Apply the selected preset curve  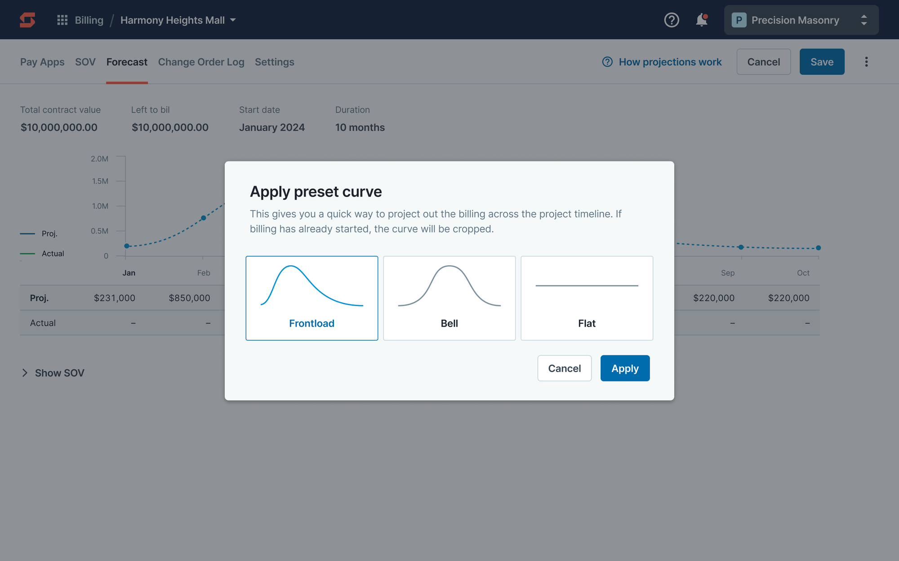625,368
